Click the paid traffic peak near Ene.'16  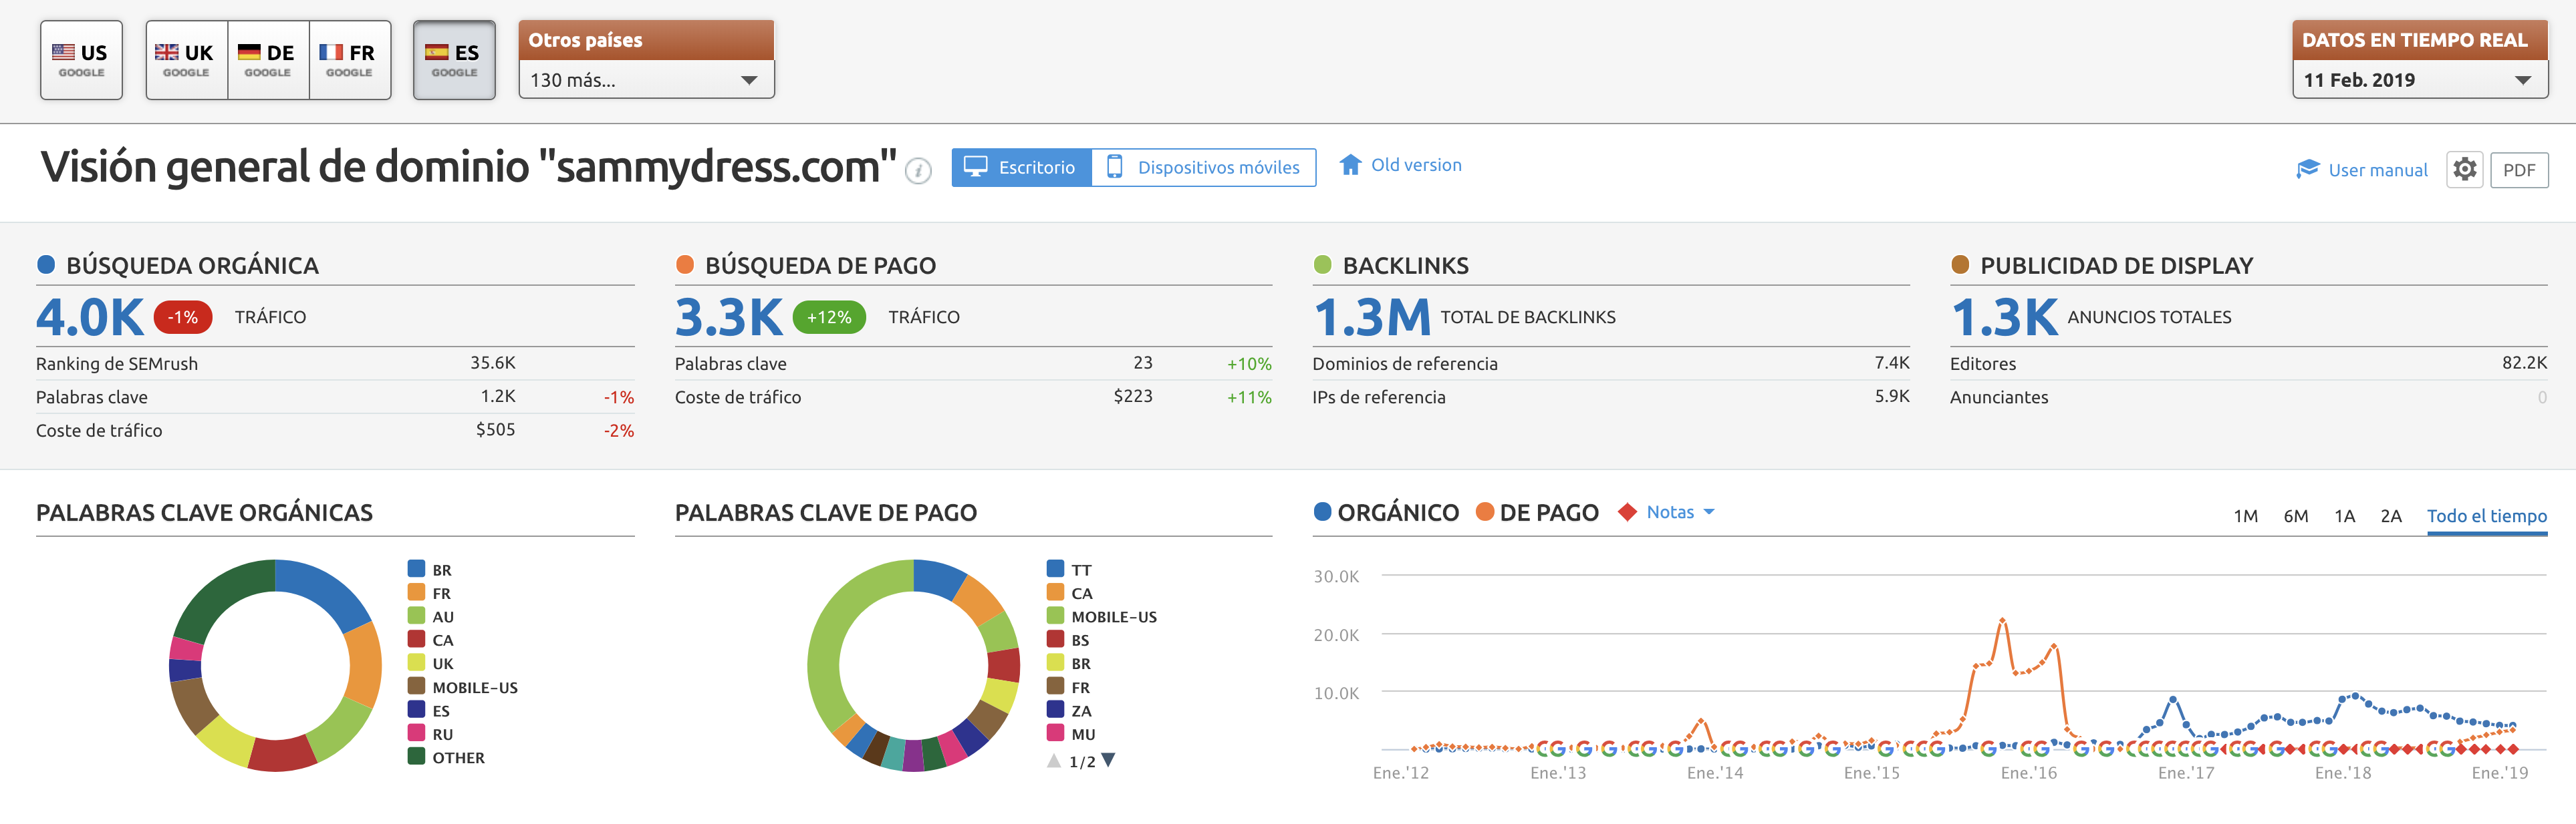pyautogui.click(x=2002, y=620)
